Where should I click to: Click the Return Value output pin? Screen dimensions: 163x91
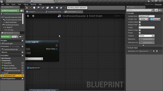(x=57, y=49)
